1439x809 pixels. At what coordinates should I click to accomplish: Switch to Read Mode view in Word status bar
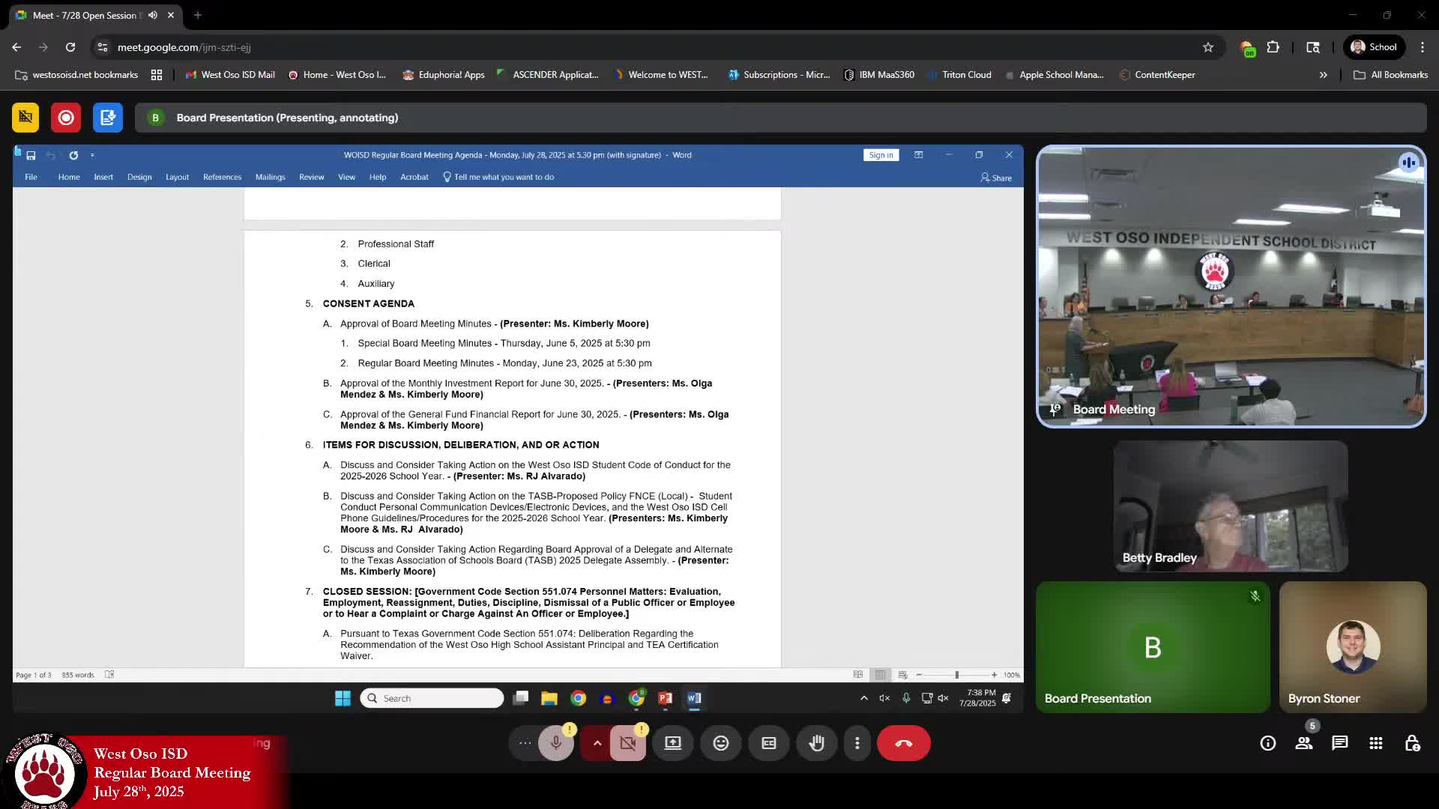pos(858,675)
